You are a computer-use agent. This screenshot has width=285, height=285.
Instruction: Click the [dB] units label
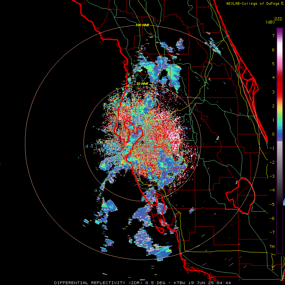pos(270,22)
